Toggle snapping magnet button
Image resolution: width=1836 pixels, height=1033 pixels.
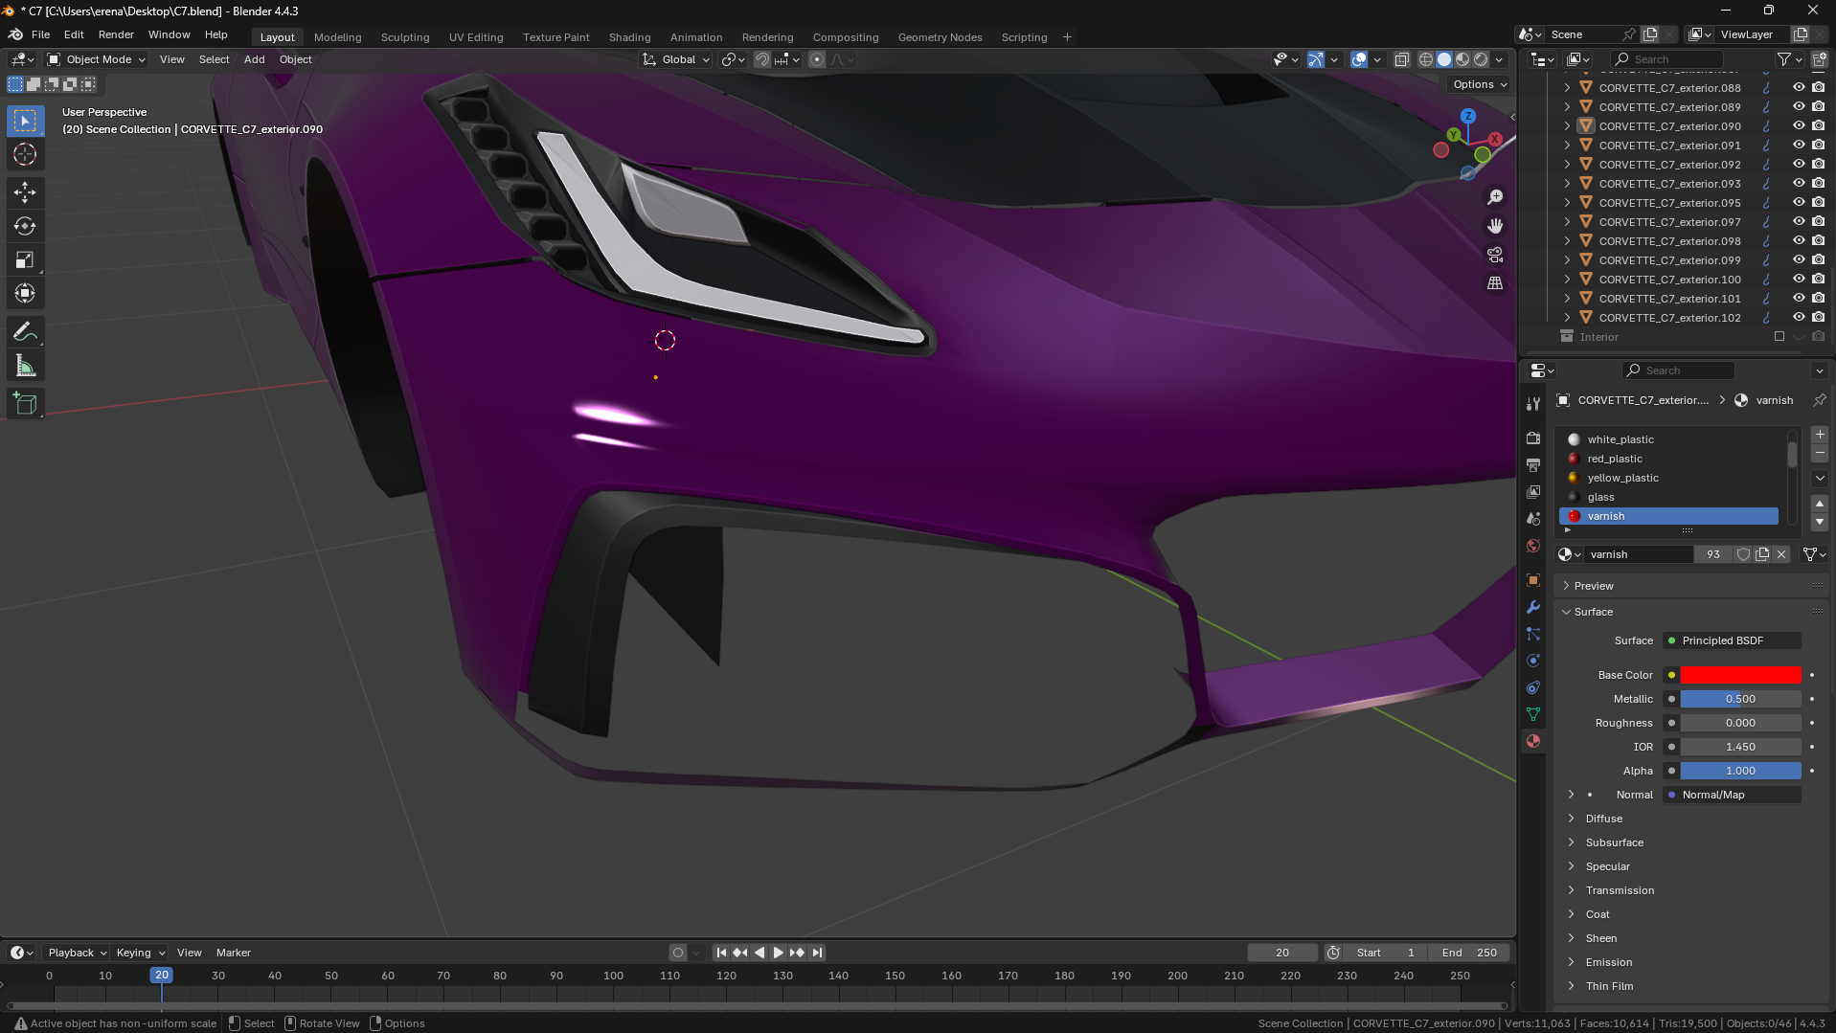[x=762, y=59]
